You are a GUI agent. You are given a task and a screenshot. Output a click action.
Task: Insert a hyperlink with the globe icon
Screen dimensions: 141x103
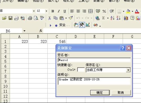coord(98,18)
